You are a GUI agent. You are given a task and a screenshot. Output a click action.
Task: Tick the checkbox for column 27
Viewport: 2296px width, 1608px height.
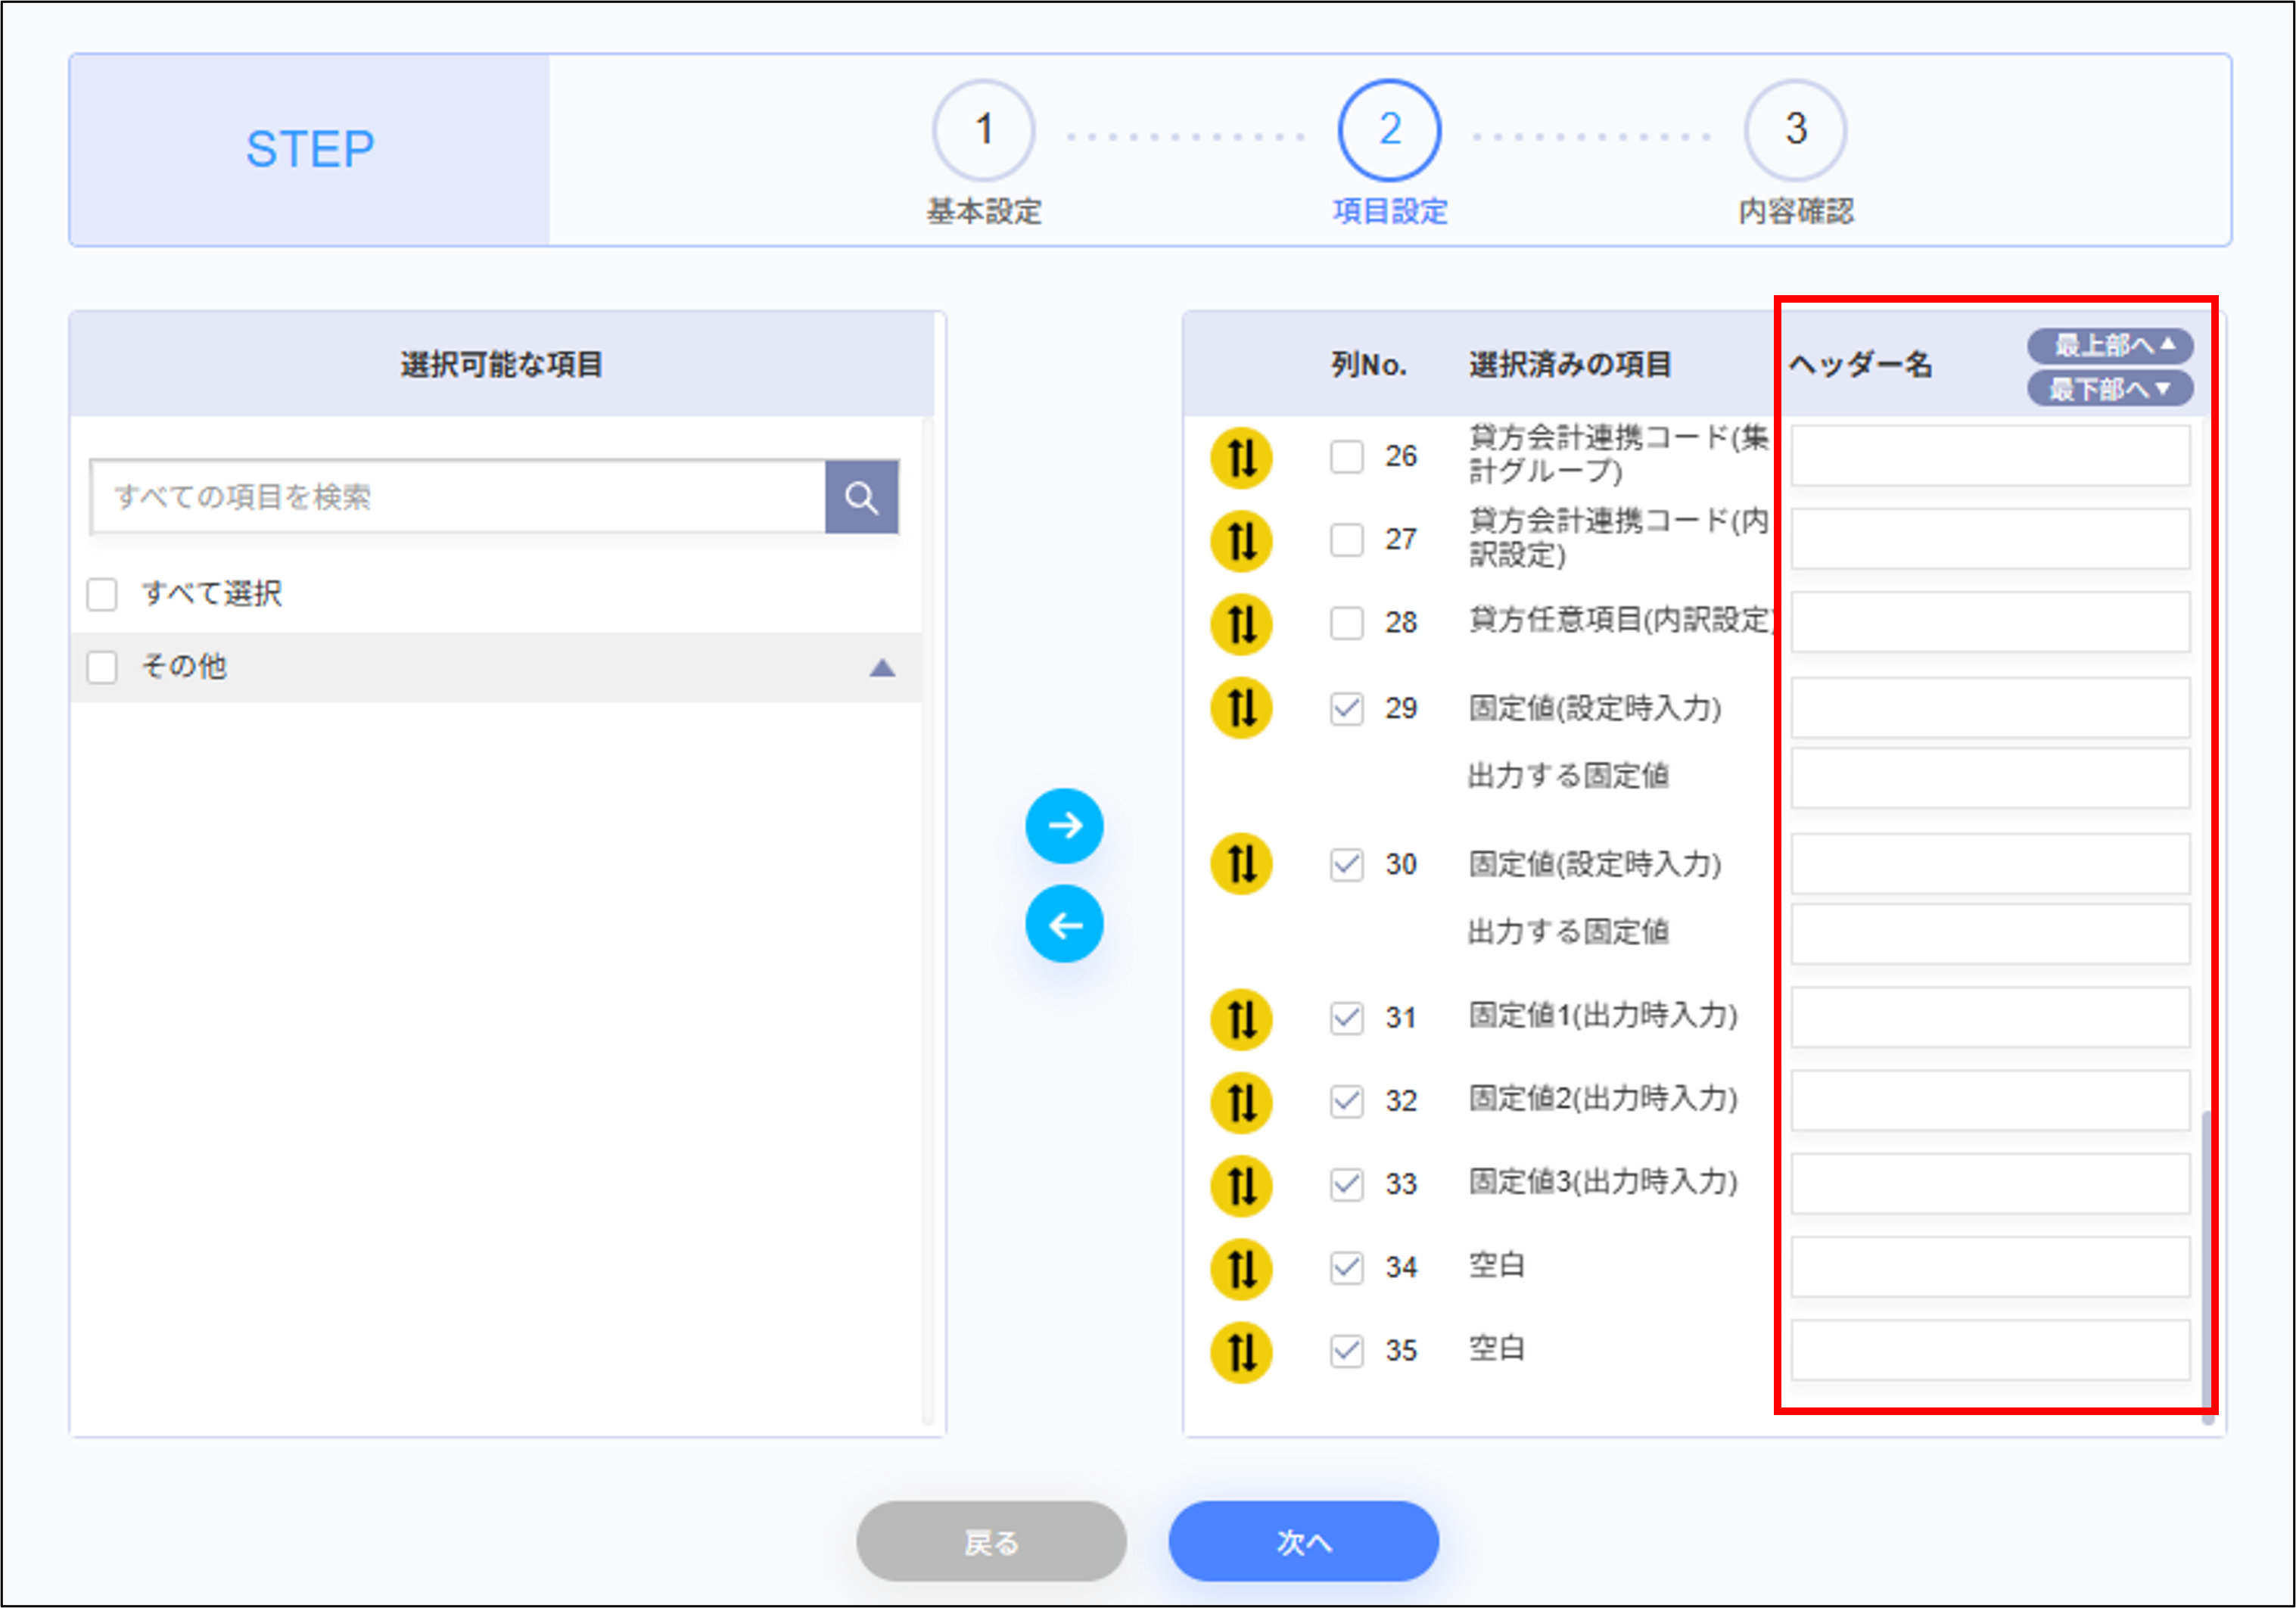pos(1346,540)
